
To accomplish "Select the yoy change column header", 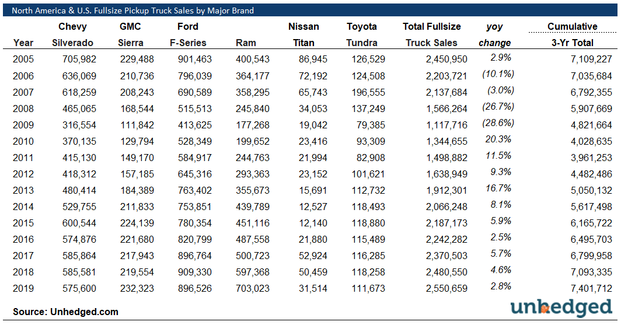I will click(495, 34).
